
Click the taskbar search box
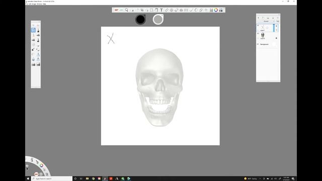52,179
